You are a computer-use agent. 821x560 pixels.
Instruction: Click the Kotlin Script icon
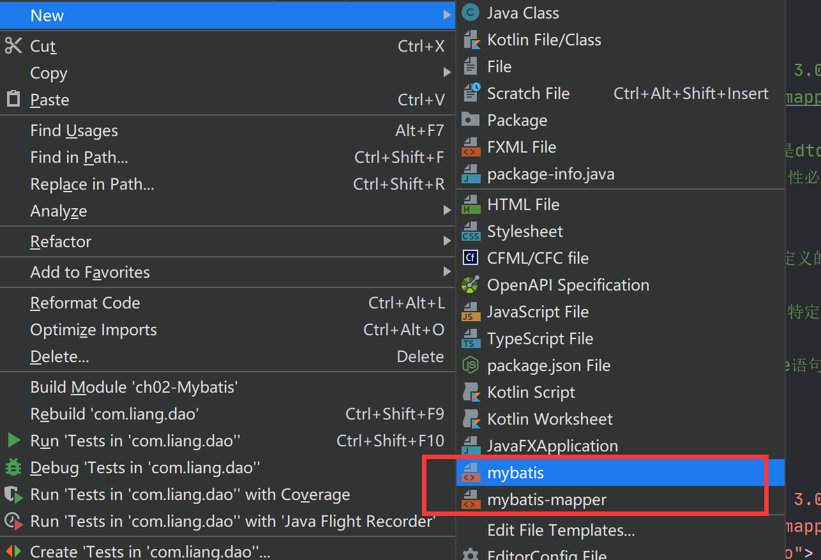(471, 392)
